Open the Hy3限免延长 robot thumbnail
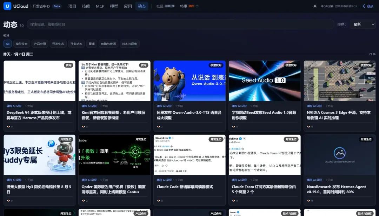Image resolution: width=379 pixels, height=216 pixels. [39, 155]
